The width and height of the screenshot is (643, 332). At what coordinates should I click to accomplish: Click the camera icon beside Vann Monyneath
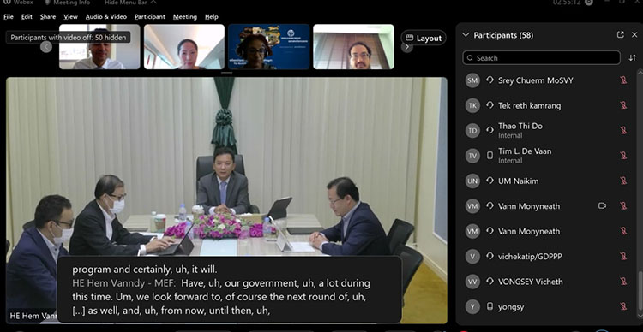click(602, 205)
